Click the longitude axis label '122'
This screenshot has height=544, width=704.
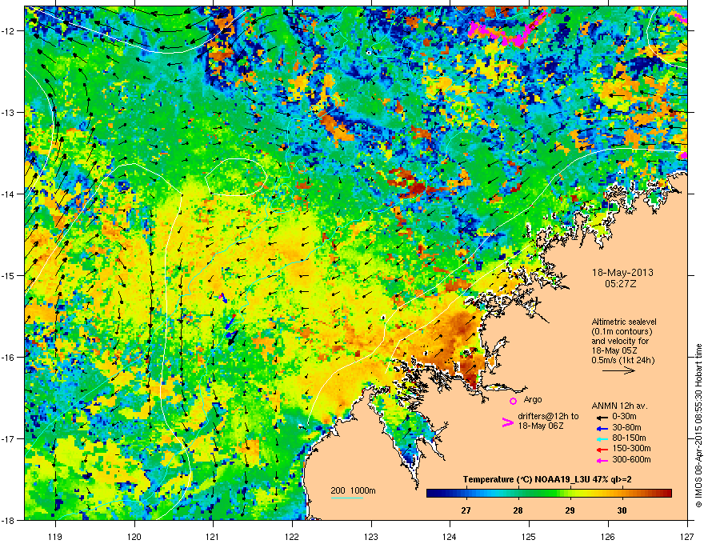click(x=292, y=536)
